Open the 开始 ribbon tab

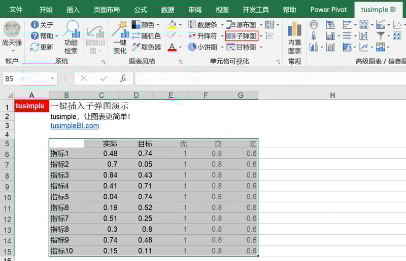tap(46, 10)
